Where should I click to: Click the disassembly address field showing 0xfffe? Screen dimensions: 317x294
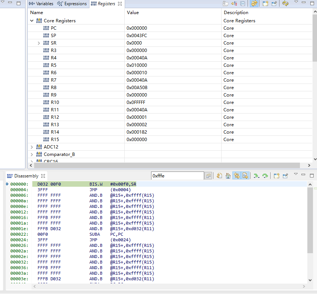click(x=177, y=176)
